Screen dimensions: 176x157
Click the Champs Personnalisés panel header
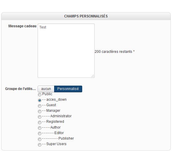[x=86, y=16]
